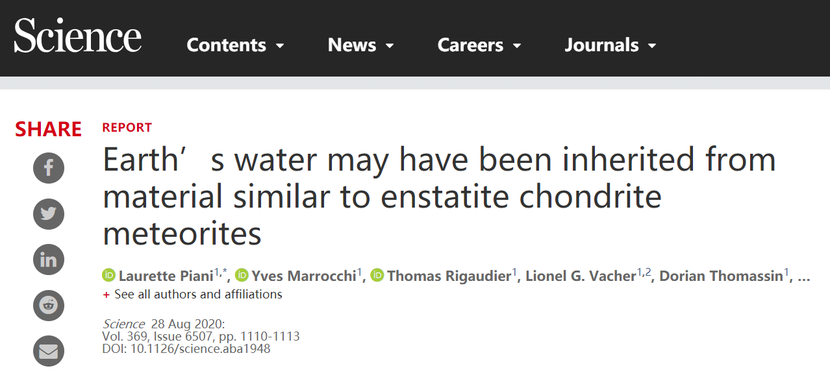Open Yves Marrocchi's ORCID icon
The image size is (830, 375).
coord(242,276)
